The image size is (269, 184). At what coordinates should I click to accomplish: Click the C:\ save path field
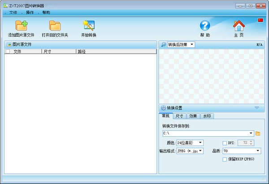[x=205, y=133]
